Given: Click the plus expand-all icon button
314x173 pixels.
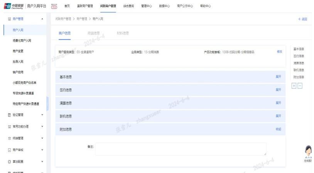Looking at the screenshot, I should click(x=294, y=85).
